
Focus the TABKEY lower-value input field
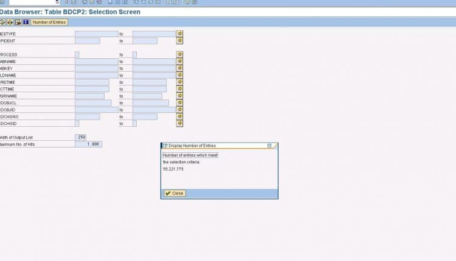click(x=97, y=69)
